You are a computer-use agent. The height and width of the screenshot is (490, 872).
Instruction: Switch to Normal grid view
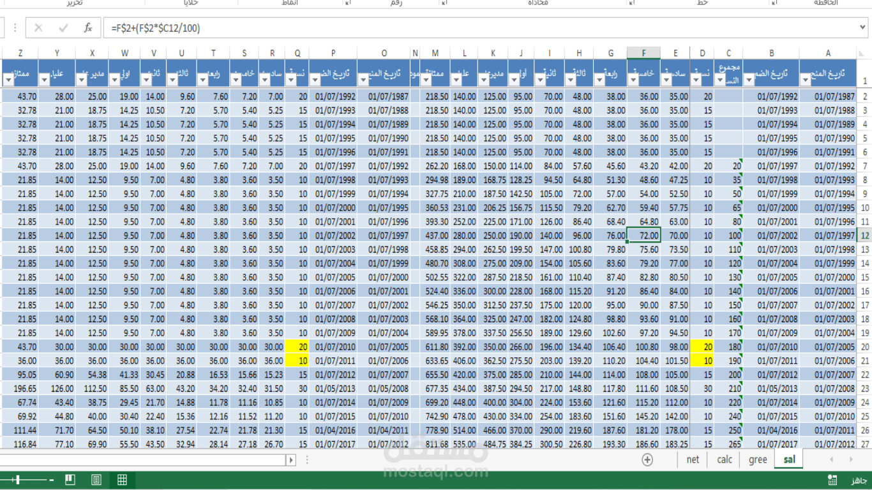point(122,480)
